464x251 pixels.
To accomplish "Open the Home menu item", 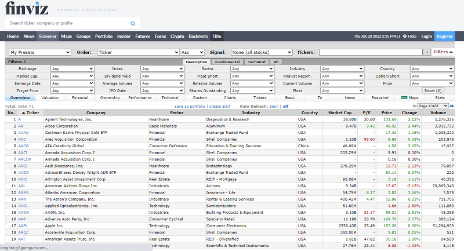I will click(13, 37).
